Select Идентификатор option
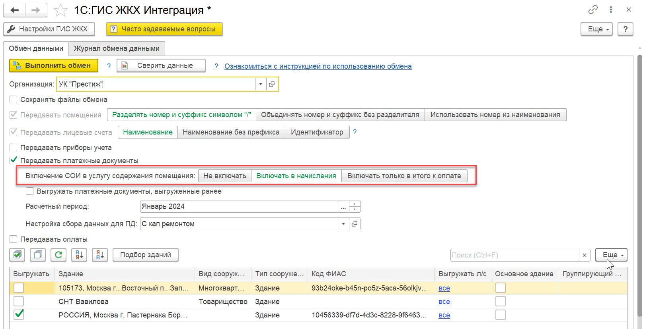 coord(317,132)
